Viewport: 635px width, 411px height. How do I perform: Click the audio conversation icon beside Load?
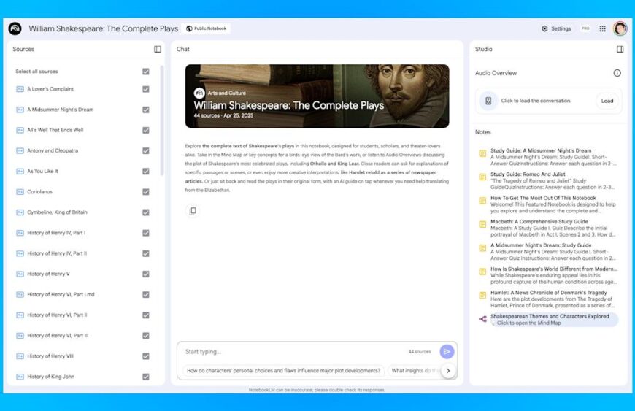point(488,101)
